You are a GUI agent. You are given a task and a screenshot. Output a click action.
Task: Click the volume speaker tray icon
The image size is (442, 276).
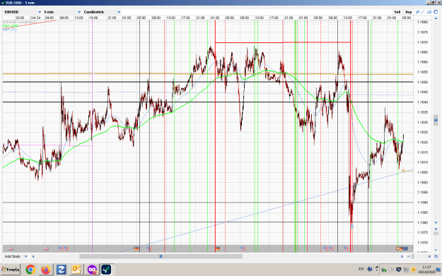point(391,270)
